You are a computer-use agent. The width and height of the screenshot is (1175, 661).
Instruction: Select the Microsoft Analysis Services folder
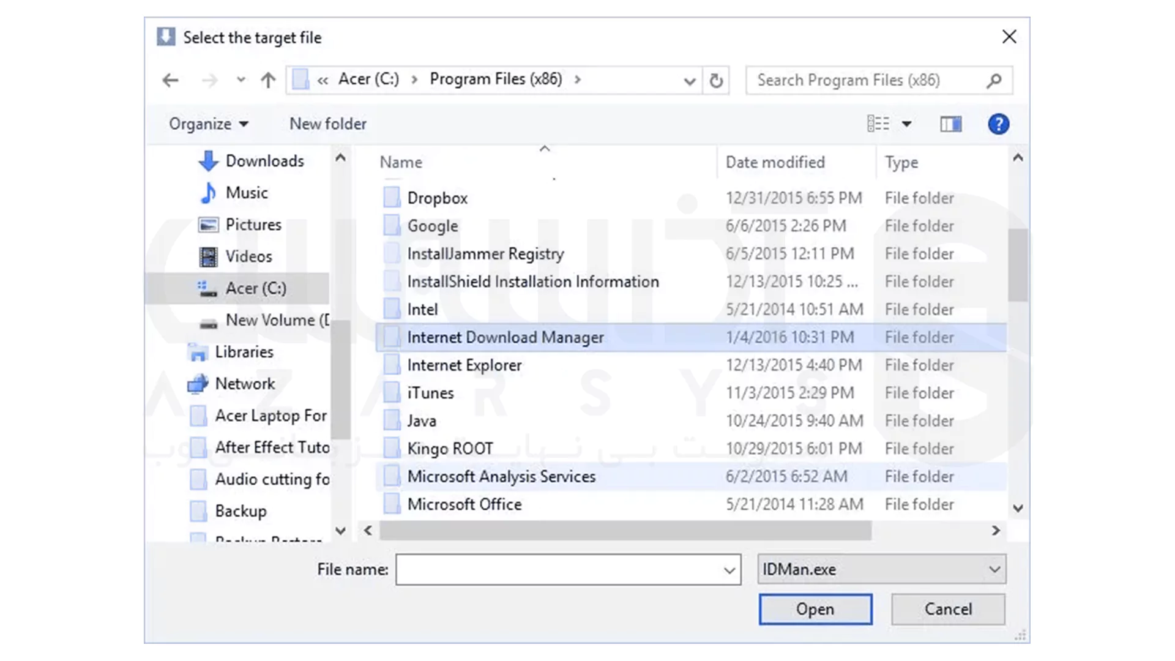pos(691,476)
